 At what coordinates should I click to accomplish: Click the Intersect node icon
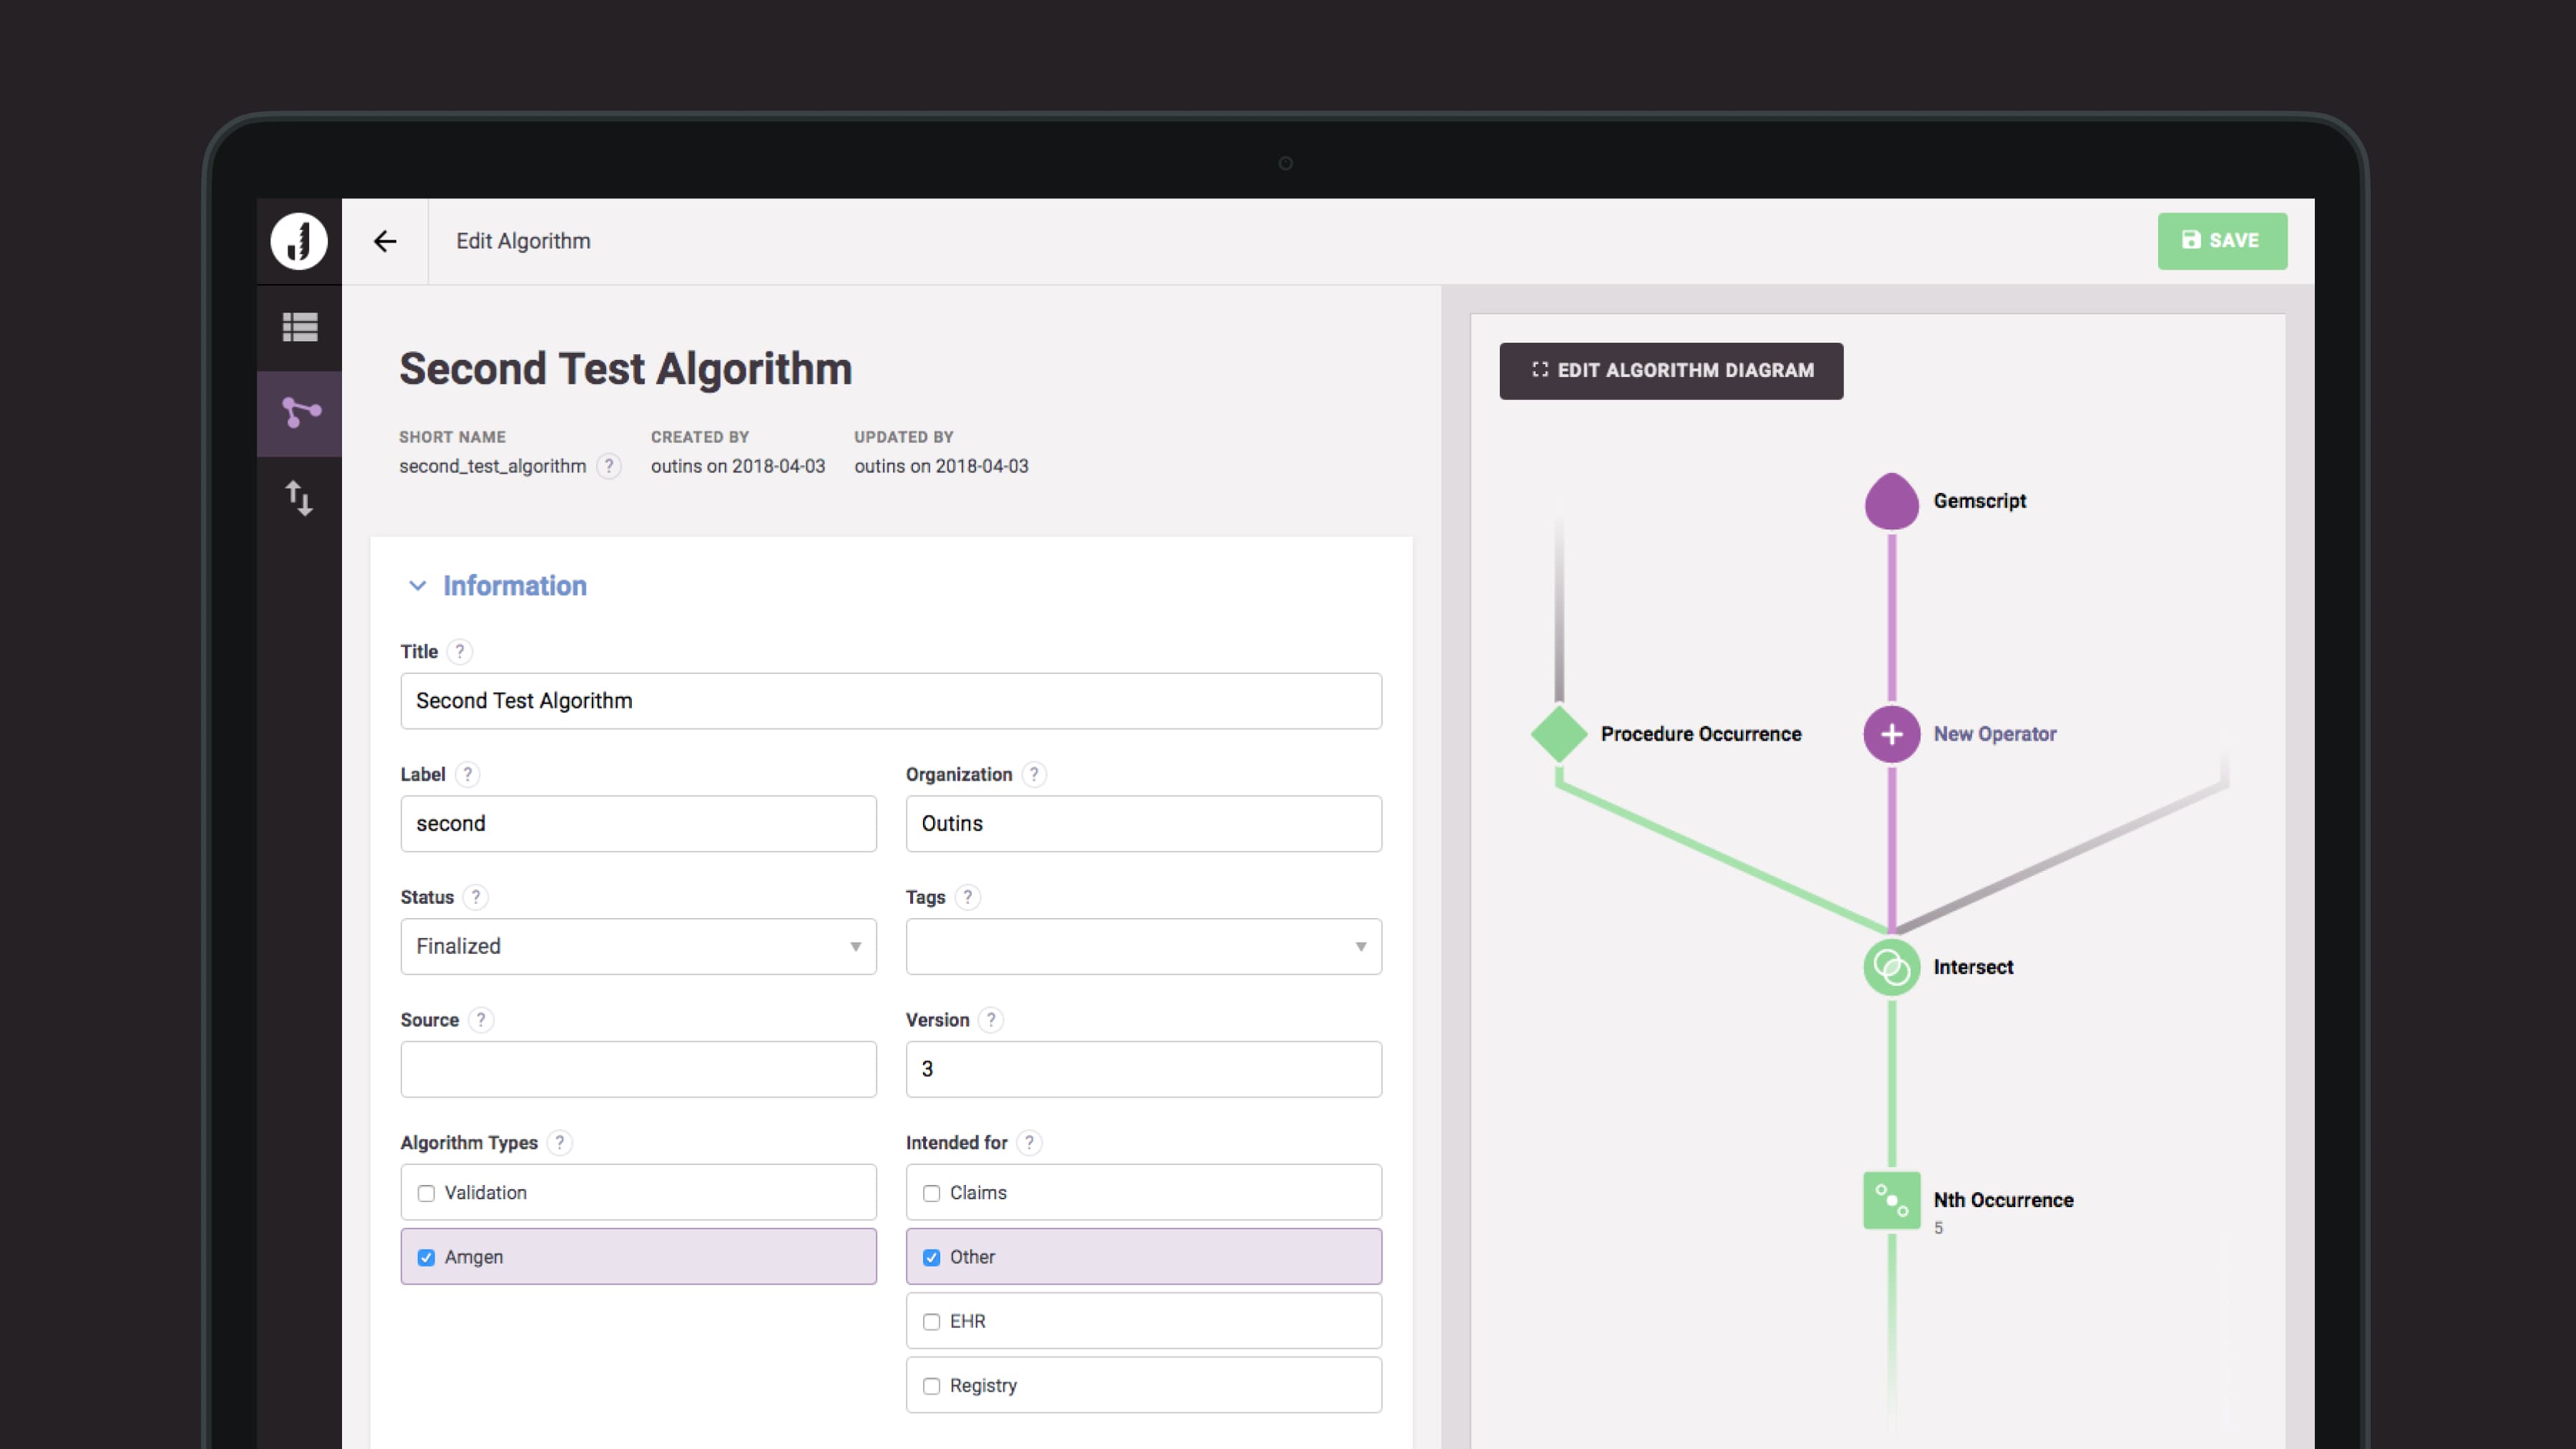(1888, 966)
